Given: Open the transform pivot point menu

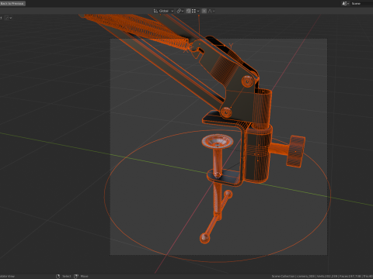Looking at the screenshot, I should [x=180, y=11].
